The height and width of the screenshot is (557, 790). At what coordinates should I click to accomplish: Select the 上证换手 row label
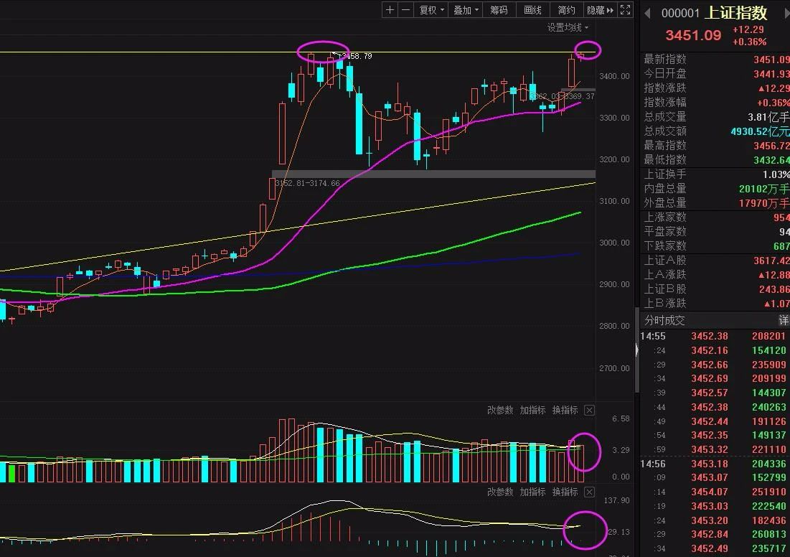665,174
